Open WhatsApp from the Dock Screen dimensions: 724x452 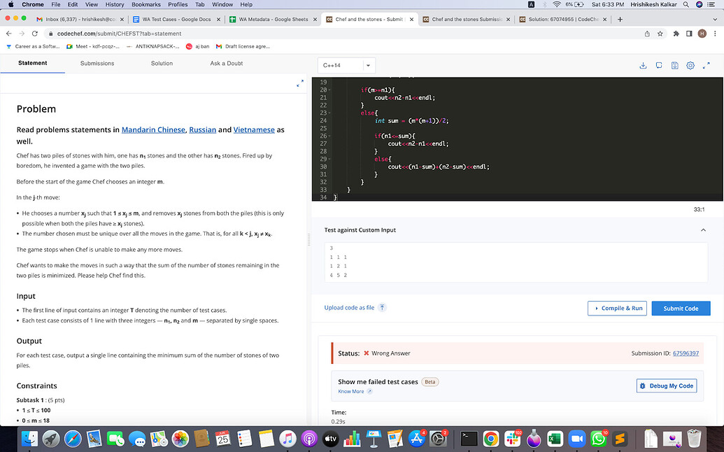[x=598, y=439]
